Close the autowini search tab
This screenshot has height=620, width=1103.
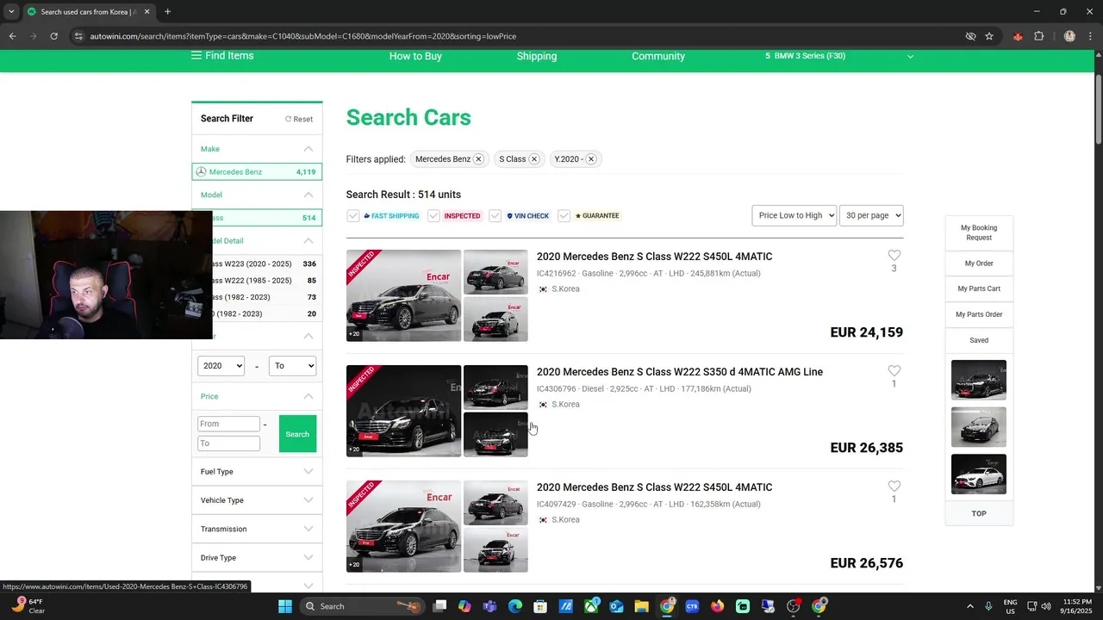pos(146,12)
